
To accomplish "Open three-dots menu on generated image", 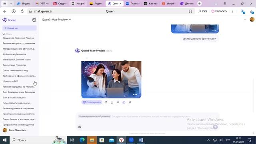I will pos(135,94).
